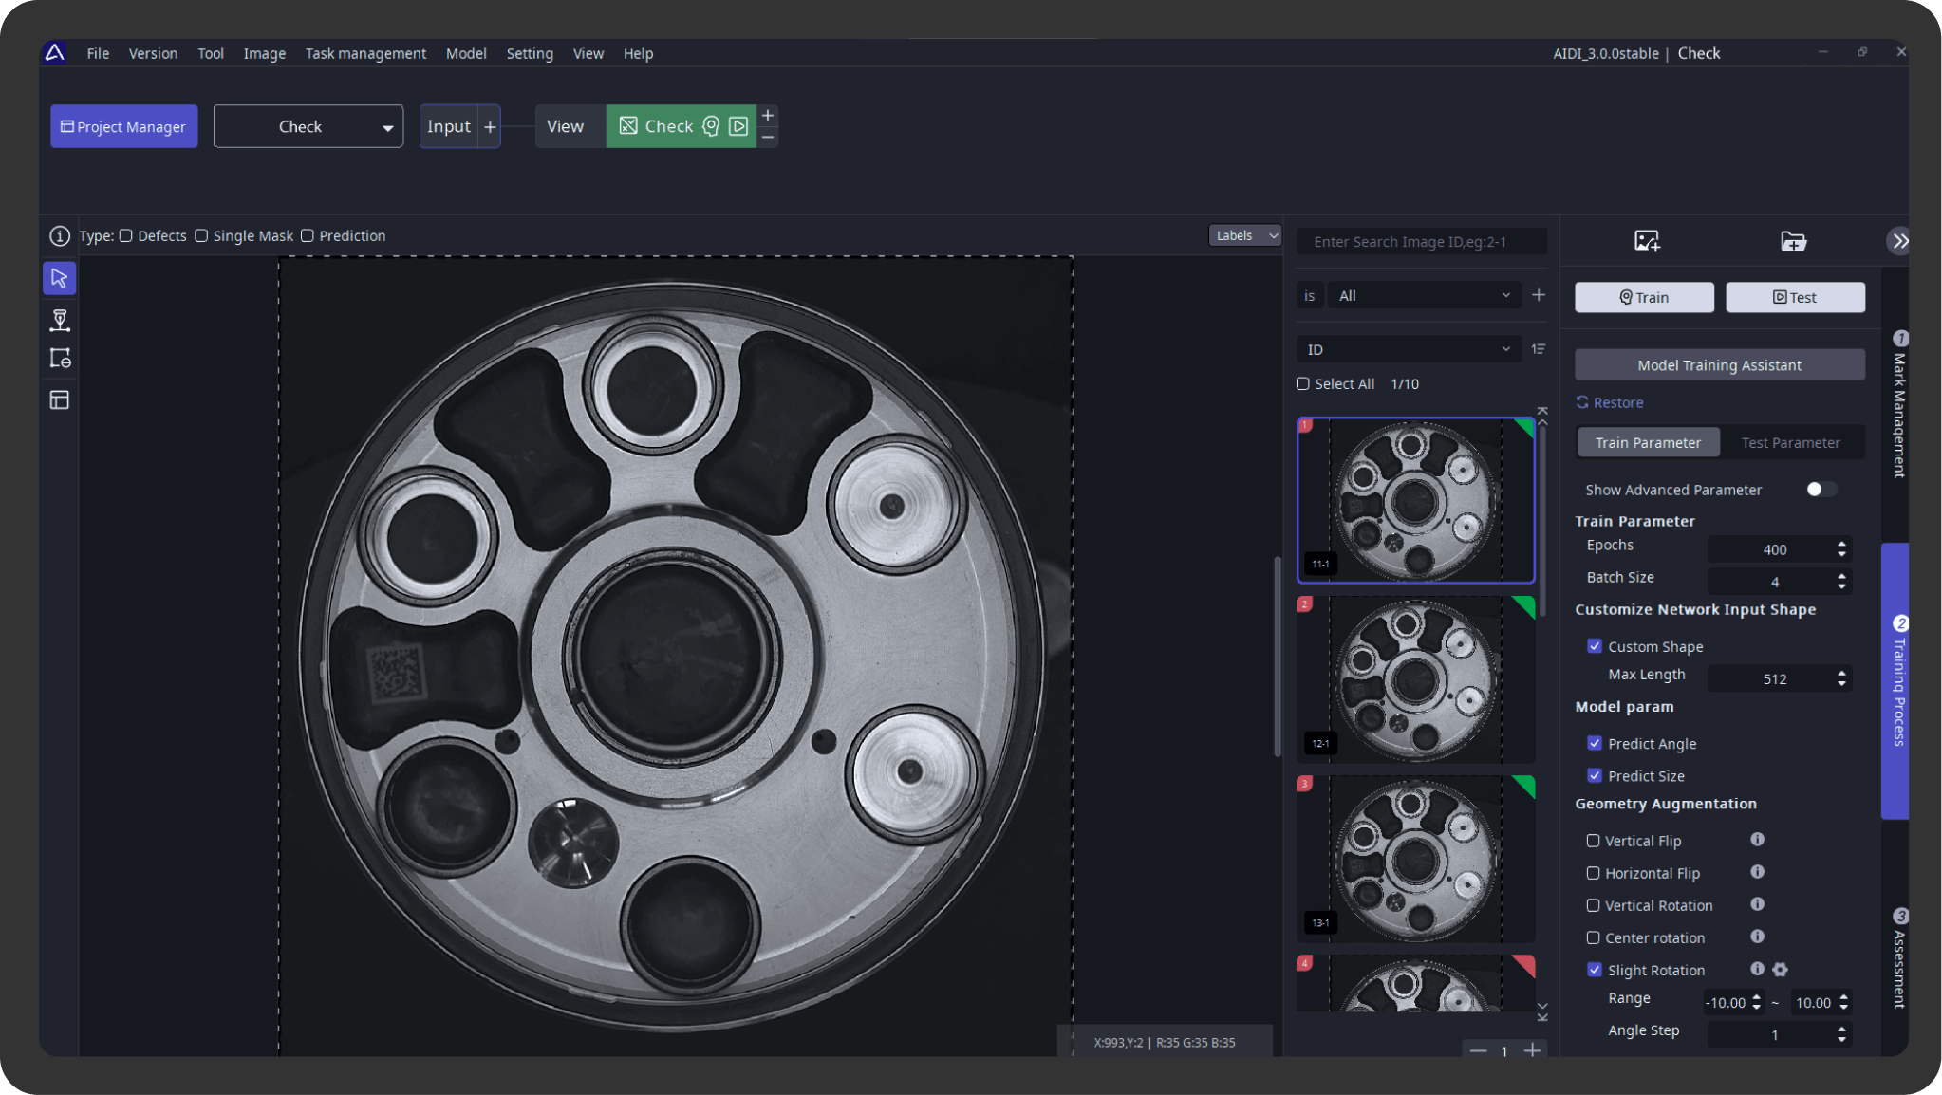Uncheck the Predict Angle checkbox

(1595, 743)
